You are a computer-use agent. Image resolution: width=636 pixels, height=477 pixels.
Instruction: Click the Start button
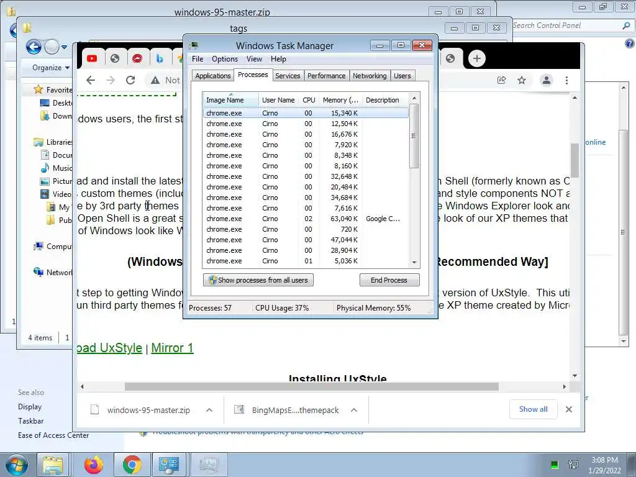[x=17, y=465]
